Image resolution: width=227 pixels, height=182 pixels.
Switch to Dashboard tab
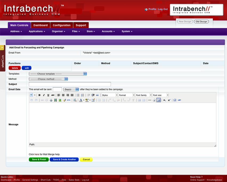[x=40, y=25]
